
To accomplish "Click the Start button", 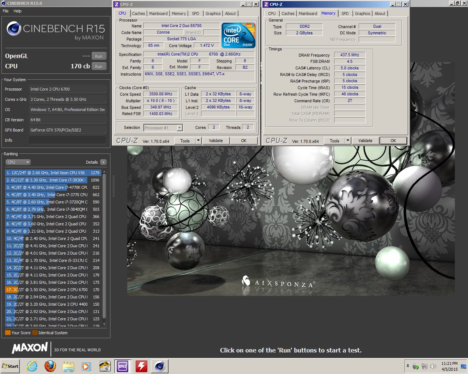I will 10,366.
